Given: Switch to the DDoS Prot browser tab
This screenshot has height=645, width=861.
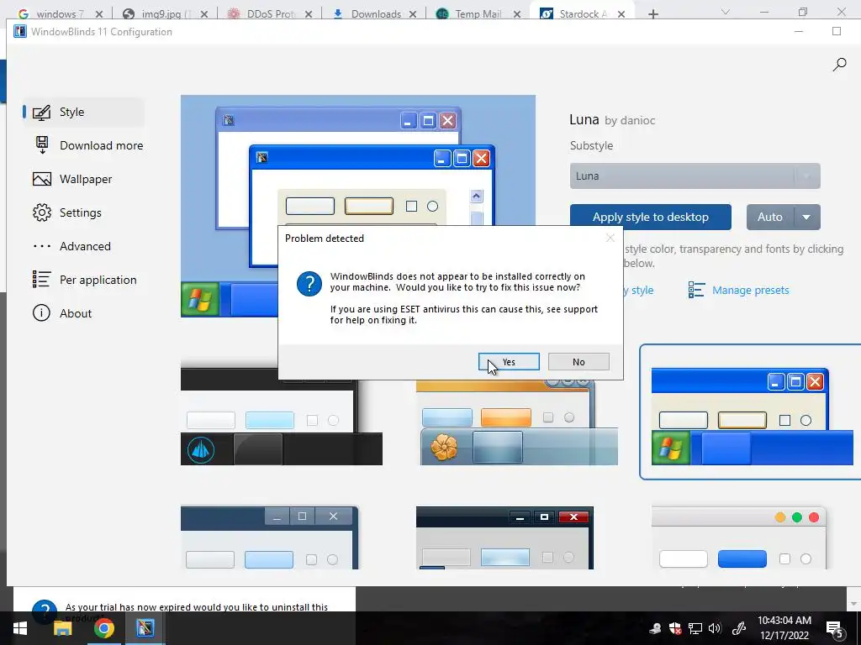Looking at the screenshot, I should [272, 13].
